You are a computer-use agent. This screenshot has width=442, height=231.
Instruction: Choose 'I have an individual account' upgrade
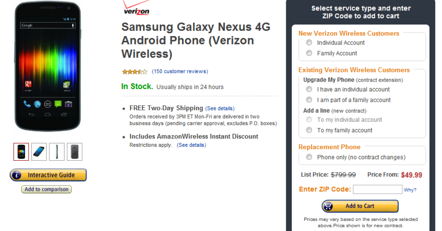coord(309,89)
